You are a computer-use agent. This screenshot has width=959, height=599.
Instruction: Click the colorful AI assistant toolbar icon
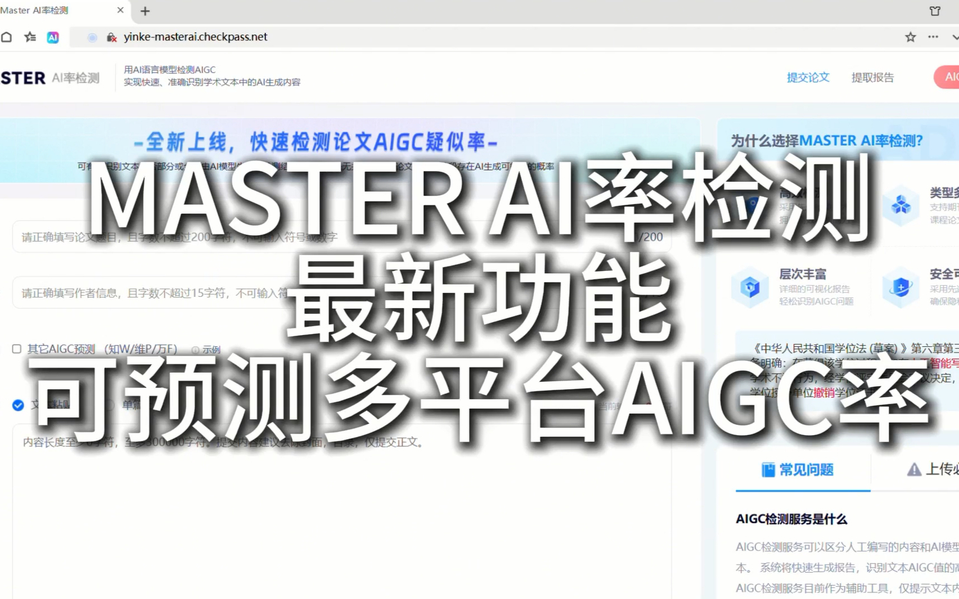pyautogui.click(x=53, y=37)
